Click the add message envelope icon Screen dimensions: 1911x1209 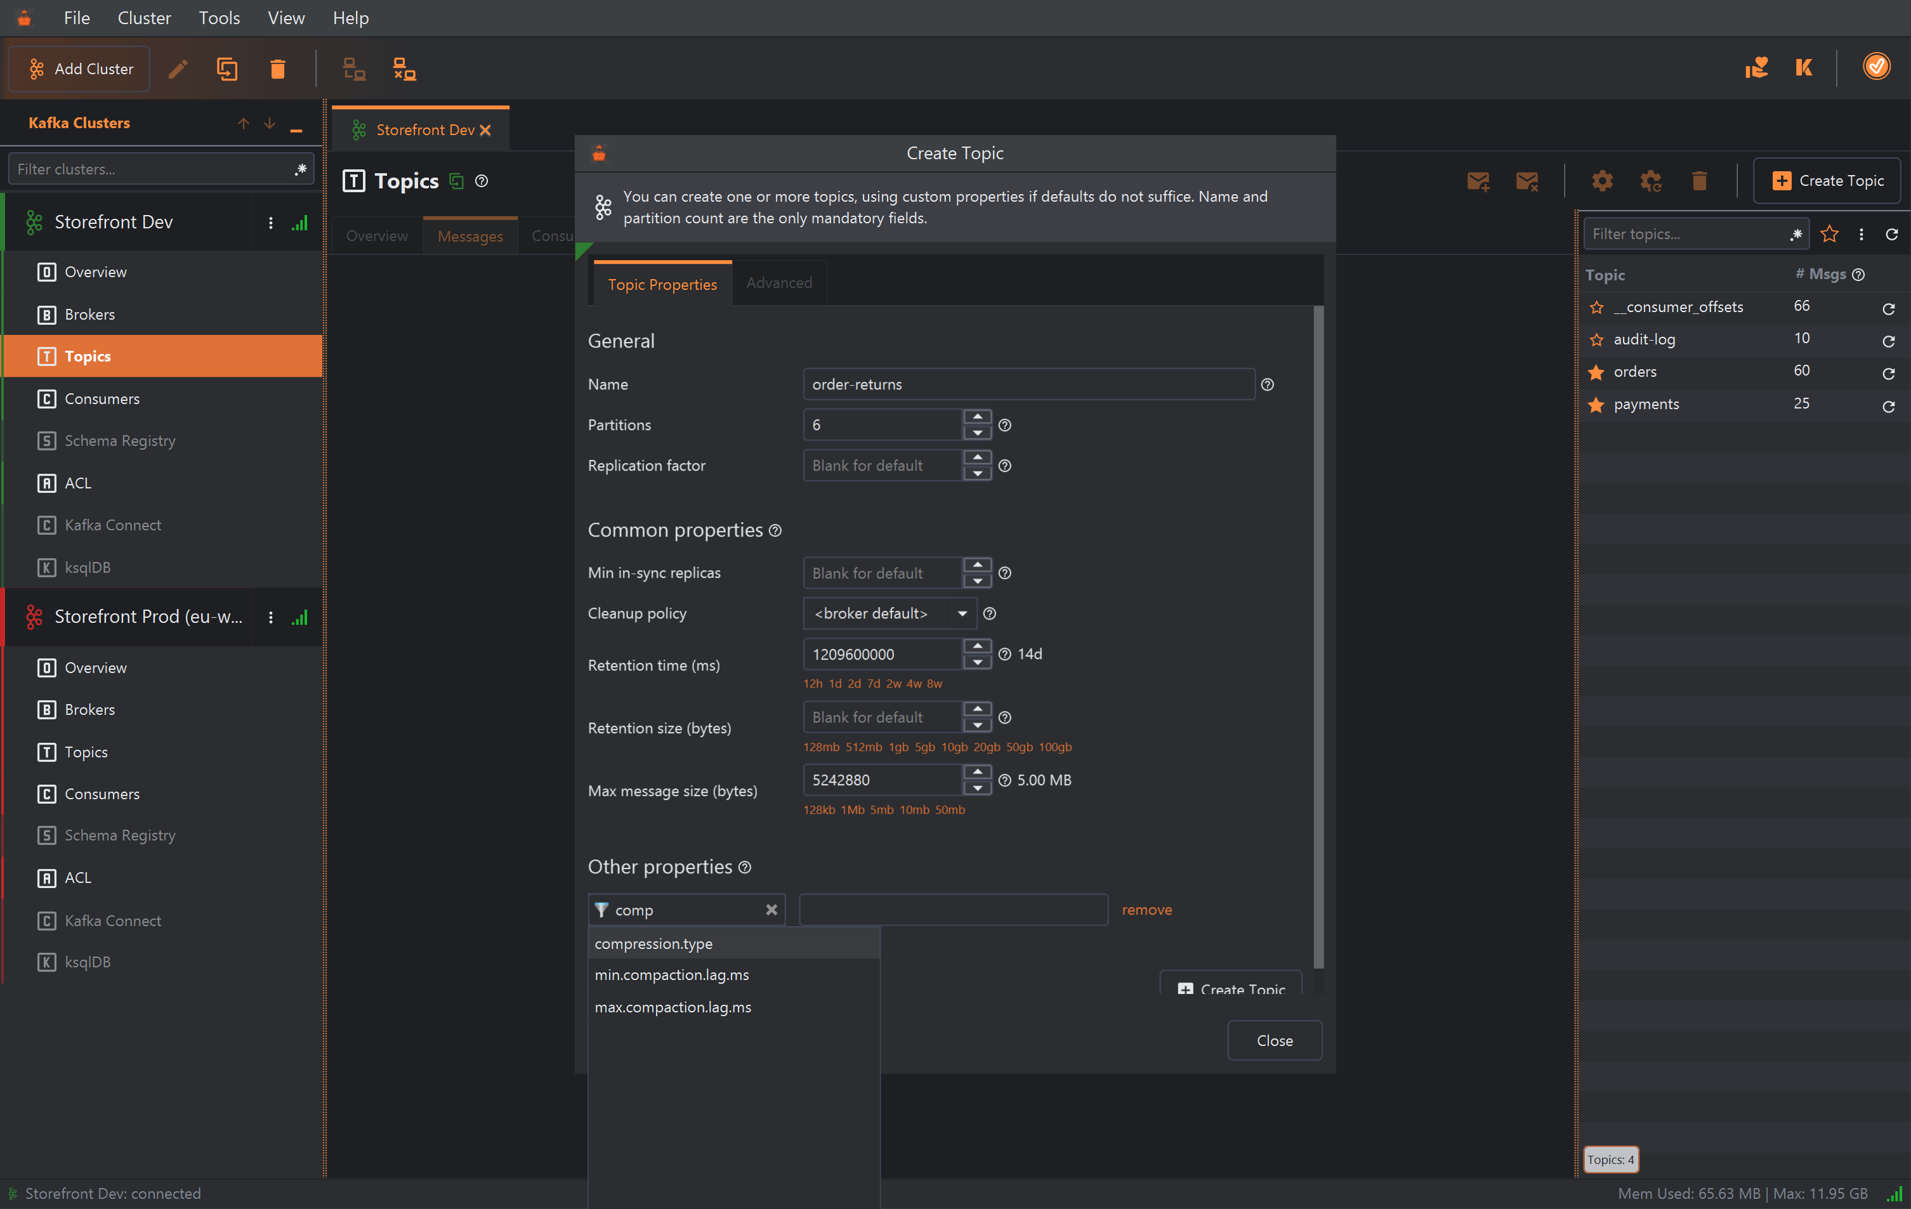[x=1478, y=181]
